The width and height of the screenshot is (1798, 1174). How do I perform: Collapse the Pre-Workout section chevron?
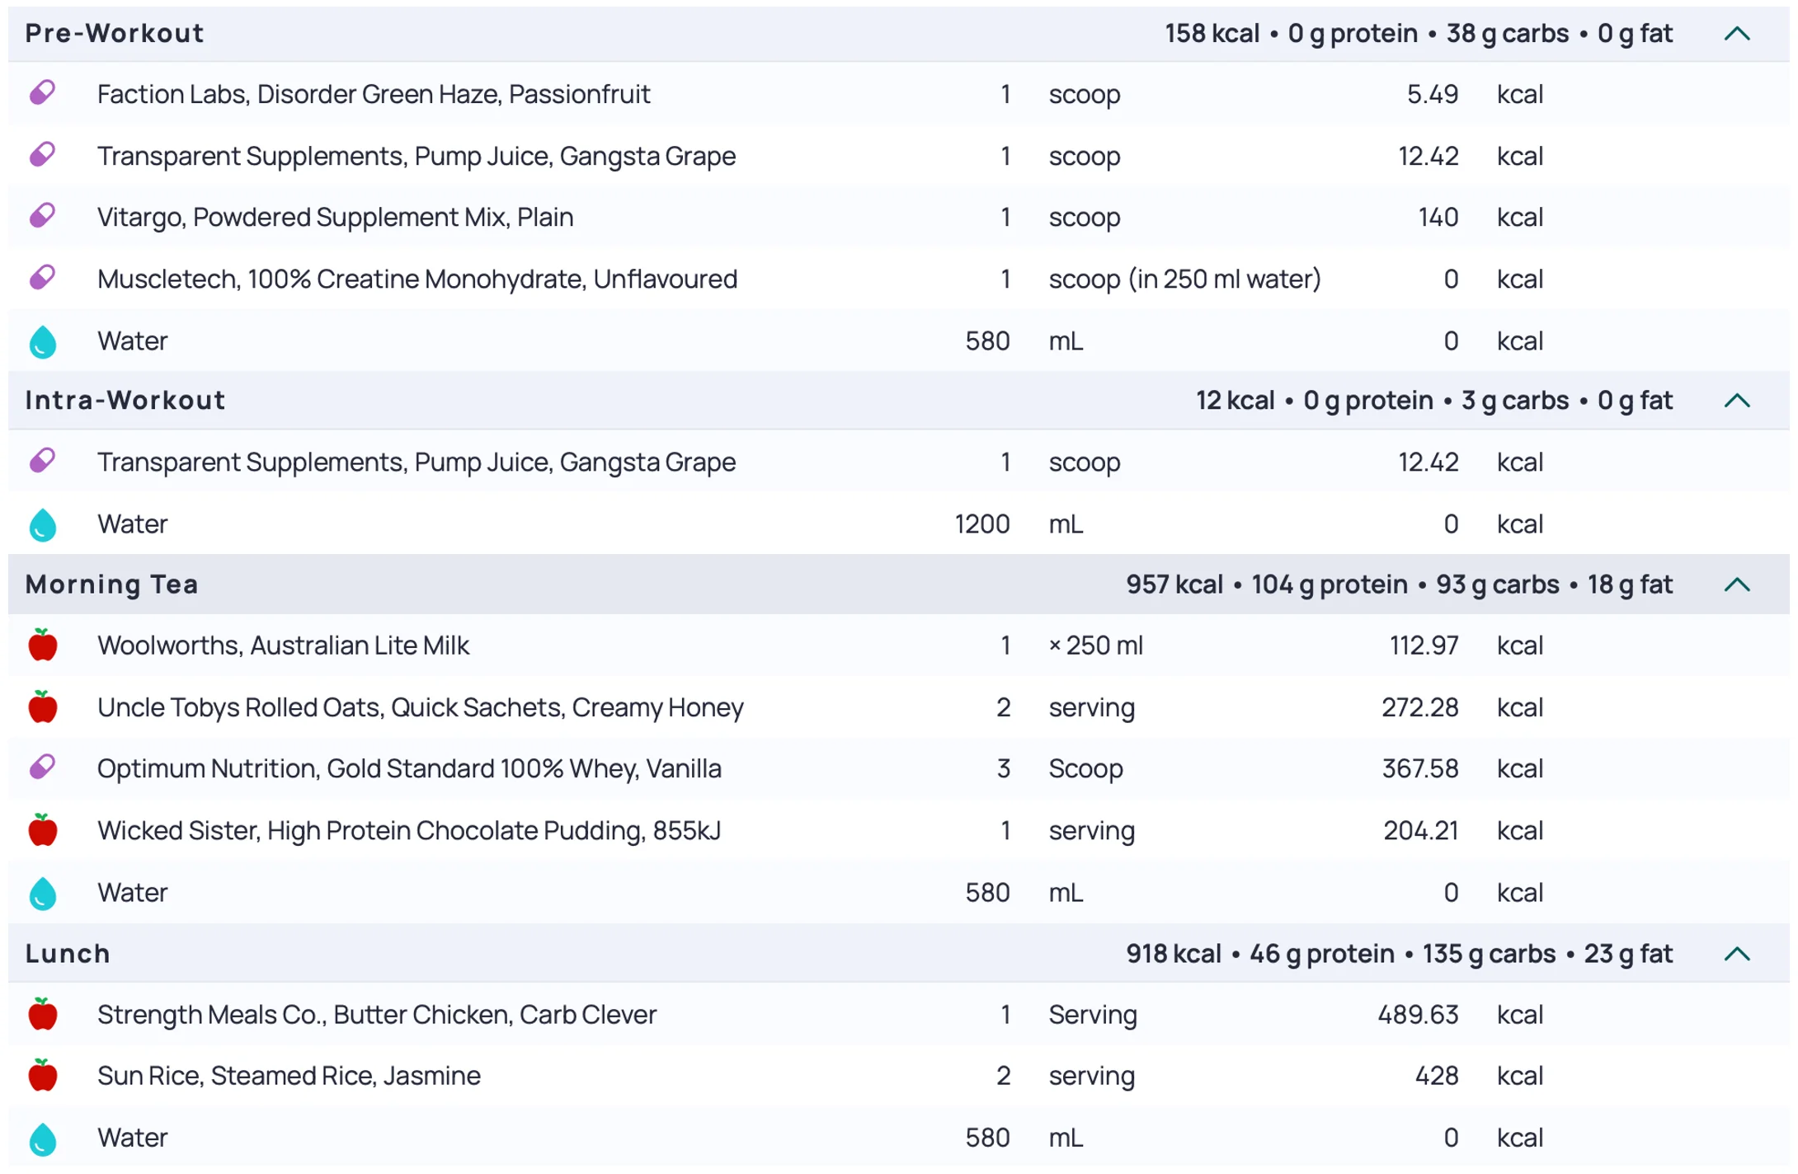click(1737, 34)
